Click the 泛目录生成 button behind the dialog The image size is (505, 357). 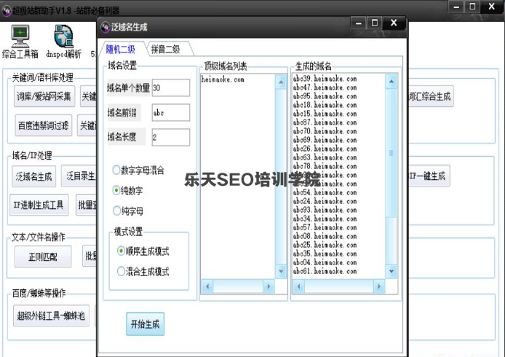point(79,176)
